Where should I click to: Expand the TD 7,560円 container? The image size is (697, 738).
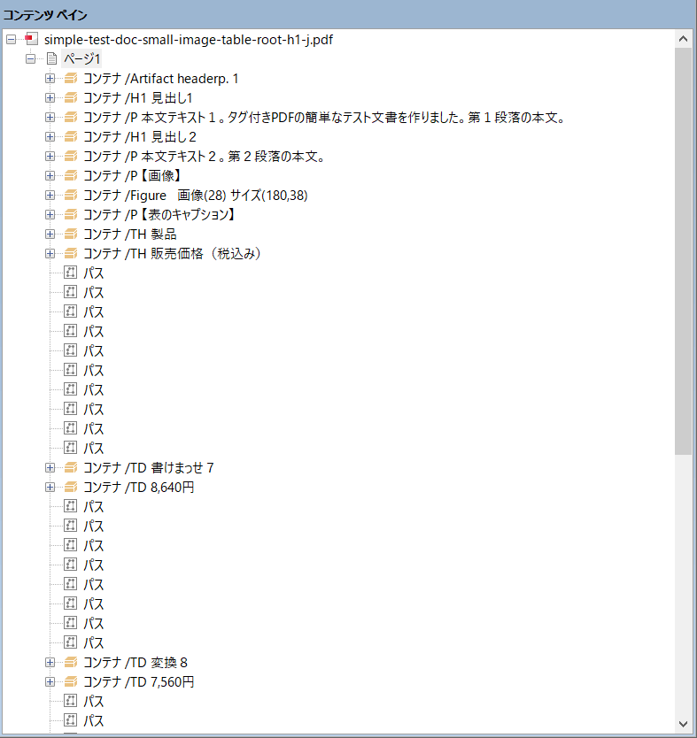tap(50, 682)
